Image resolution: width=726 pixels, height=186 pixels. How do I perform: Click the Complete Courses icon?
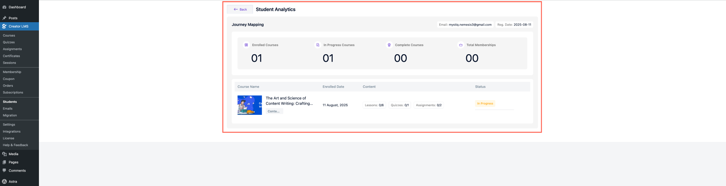(x=389, y=45)
